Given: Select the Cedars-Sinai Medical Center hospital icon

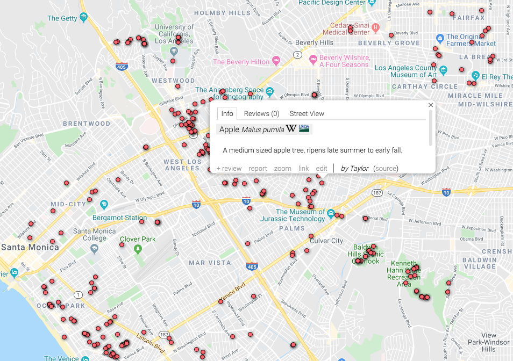Looking at the screenshot, I should pos(376,28).
